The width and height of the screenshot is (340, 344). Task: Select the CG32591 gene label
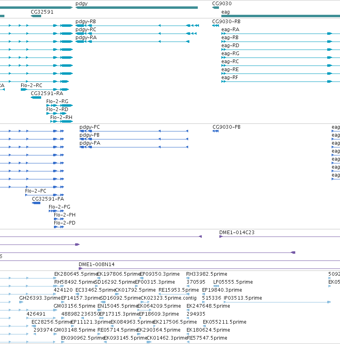pyautogui.click(x=42, y=12)
